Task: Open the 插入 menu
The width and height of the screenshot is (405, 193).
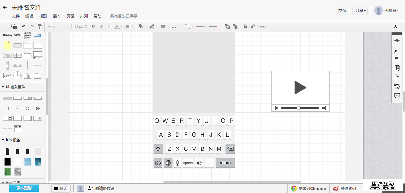Action: 56,16
